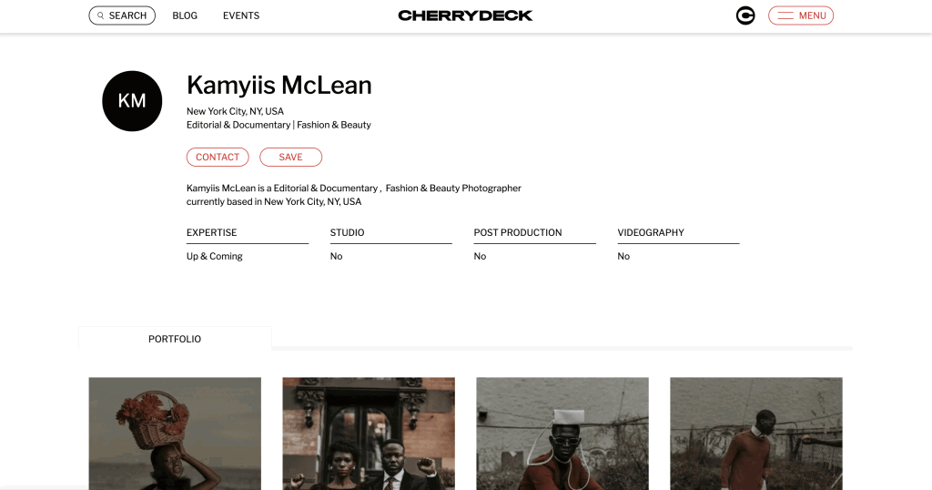Open the couple with raised fists photo
Image resolution: width=932 pixels, height=490 pixels.
coord(369,434)
